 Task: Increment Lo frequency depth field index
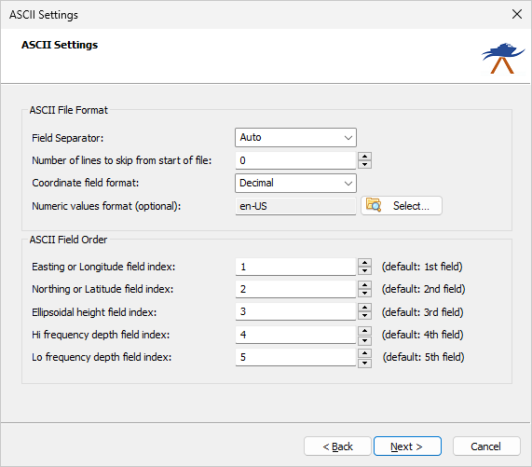coord(364,352)
